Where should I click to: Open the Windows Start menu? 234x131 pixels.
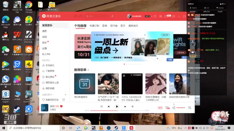pyautogui.click(x=4, y=128)
